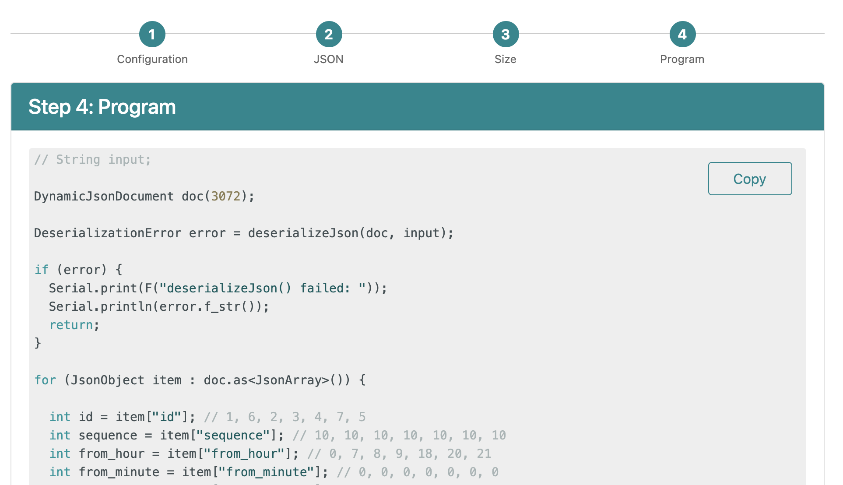This screenshot has height=485, width=843.
Task: Click the Configuration step label
Action: click(x=152, y=59)
